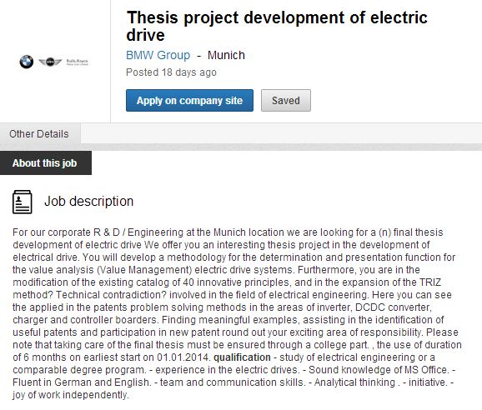This screenshot has width=482, height=410.
Task: Click the joy of work independently text
Action: tap(70, 395)
